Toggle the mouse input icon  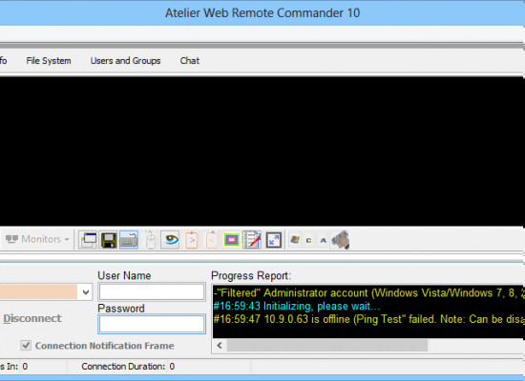150,240
